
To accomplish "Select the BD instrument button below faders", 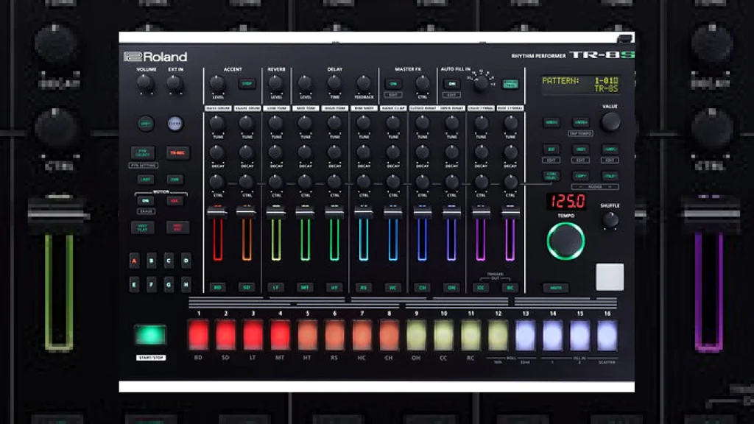I will tap(217, 288).
